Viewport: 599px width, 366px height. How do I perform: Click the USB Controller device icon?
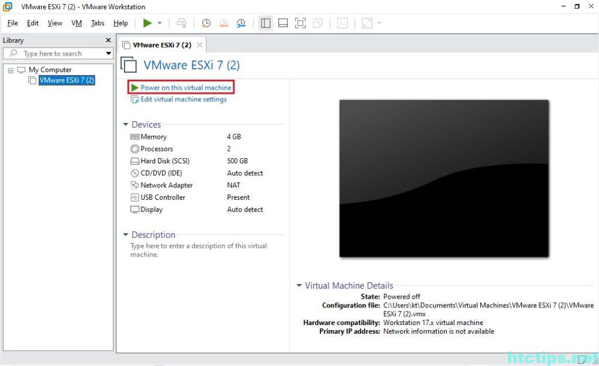pos(135,197)
